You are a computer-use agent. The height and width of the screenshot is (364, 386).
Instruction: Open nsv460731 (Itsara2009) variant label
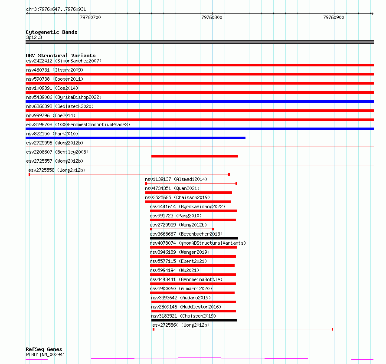pos(55,70)
